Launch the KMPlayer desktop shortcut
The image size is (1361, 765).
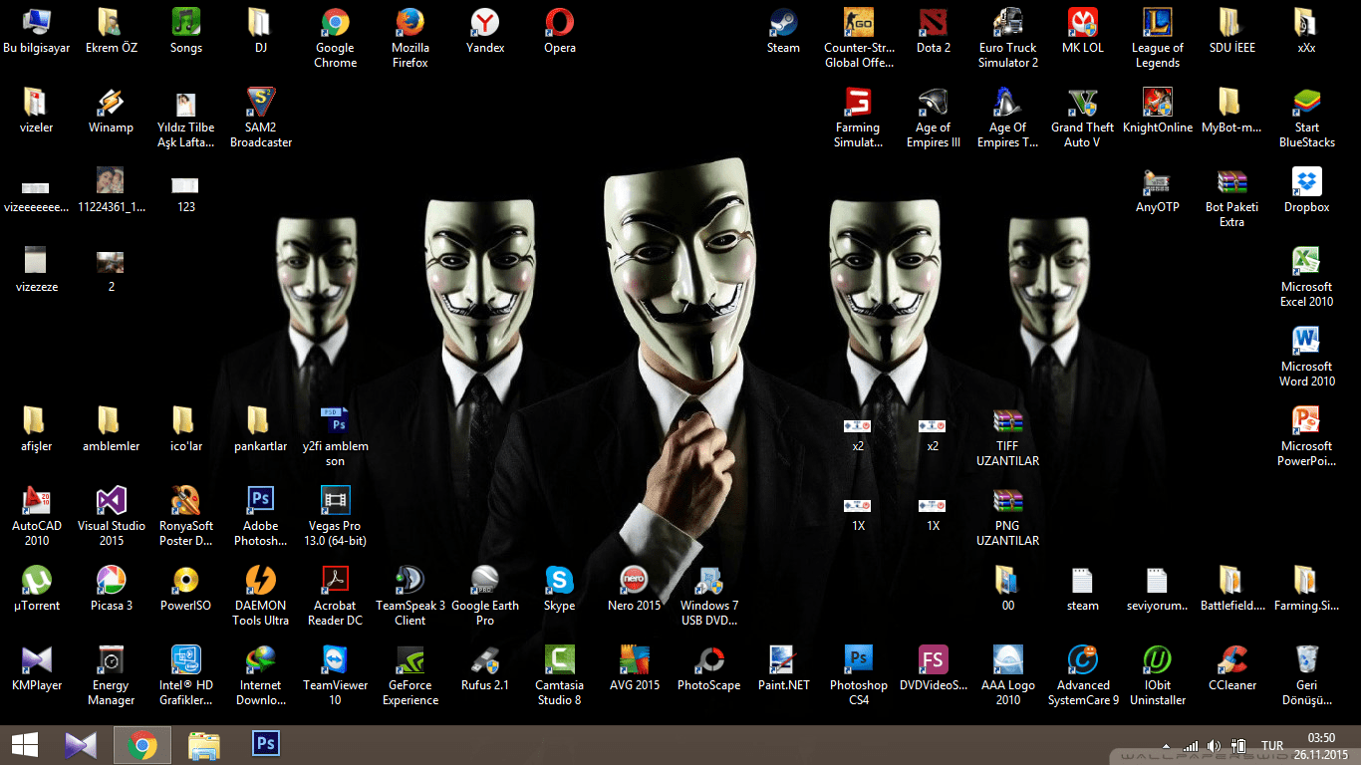pyautogui.click(x=37, y=668)
